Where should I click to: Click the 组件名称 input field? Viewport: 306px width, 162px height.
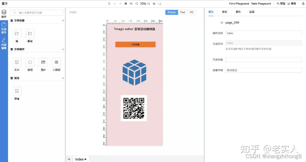[264, 33]
